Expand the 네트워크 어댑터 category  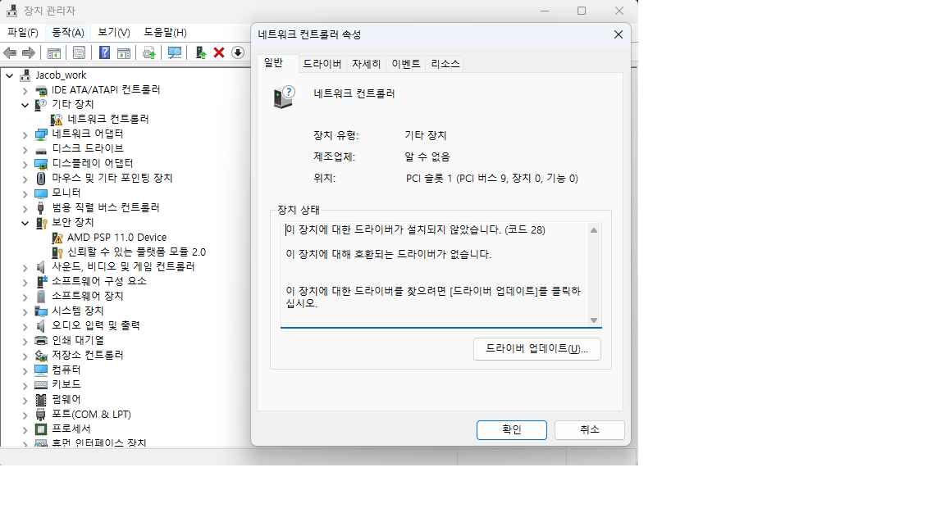pyautogui.click(x=25, y=134)
